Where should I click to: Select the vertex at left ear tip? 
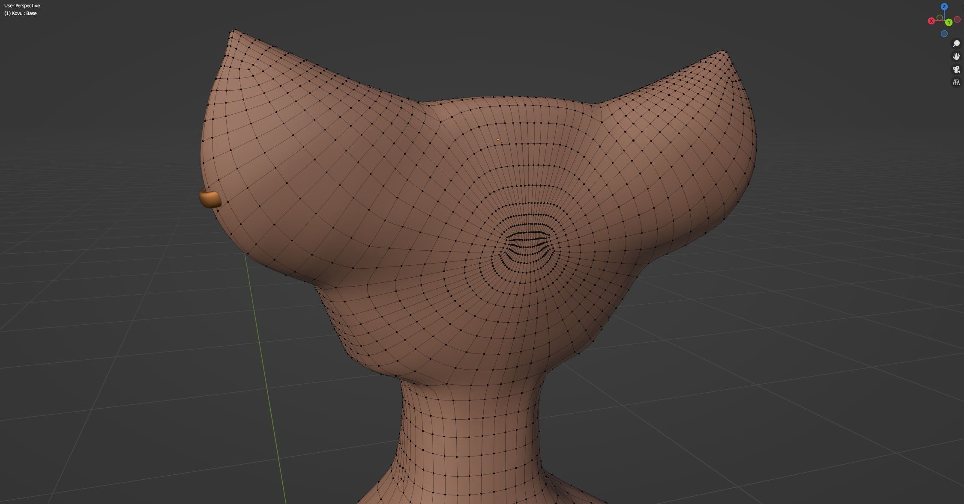pos(233,30)
